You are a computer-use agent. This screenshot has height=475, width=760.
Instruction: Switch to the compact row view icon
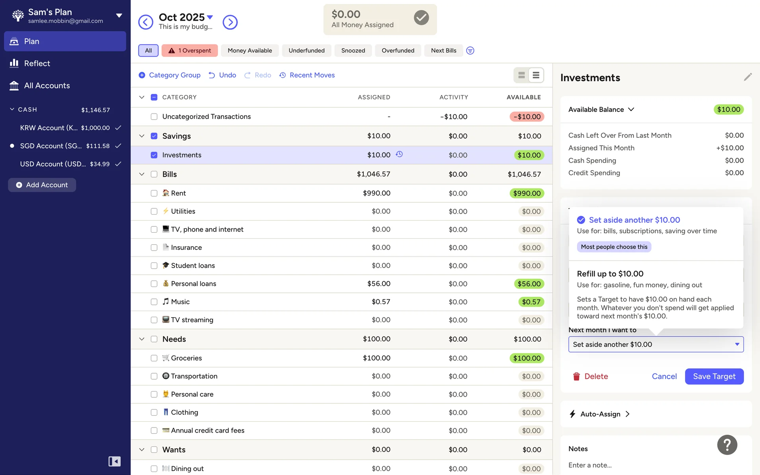point(536,75)
